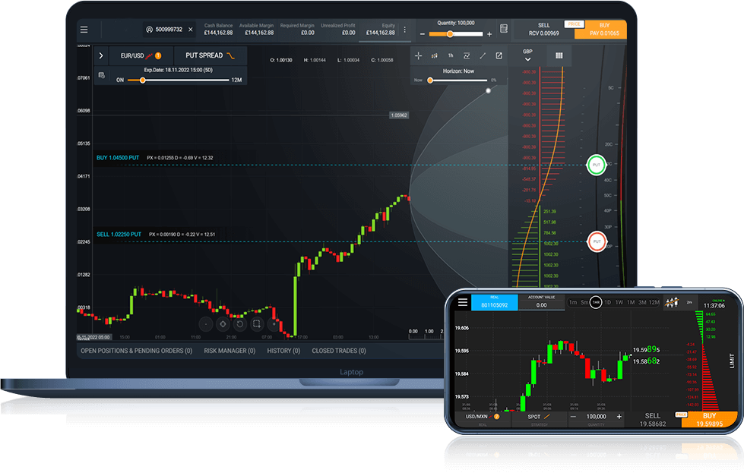Adjust the Quantity 100,000 slider handle
744x476 pixels.
click(450, 34)
